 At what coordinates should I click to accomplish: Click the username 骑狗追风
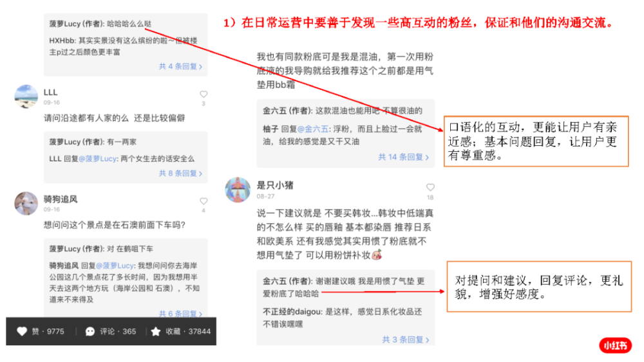point(61,199)
